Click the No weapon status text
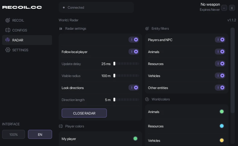Screen dimensions: 238x146 210,4
